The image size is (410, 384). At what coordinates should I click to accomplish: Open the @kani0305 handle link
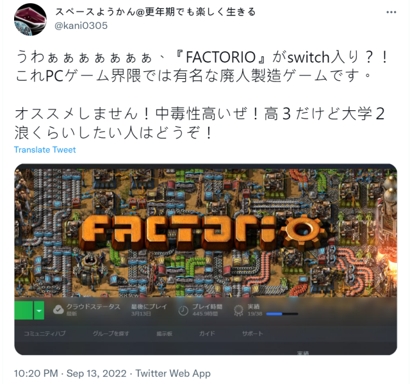[x=81, y=26]
